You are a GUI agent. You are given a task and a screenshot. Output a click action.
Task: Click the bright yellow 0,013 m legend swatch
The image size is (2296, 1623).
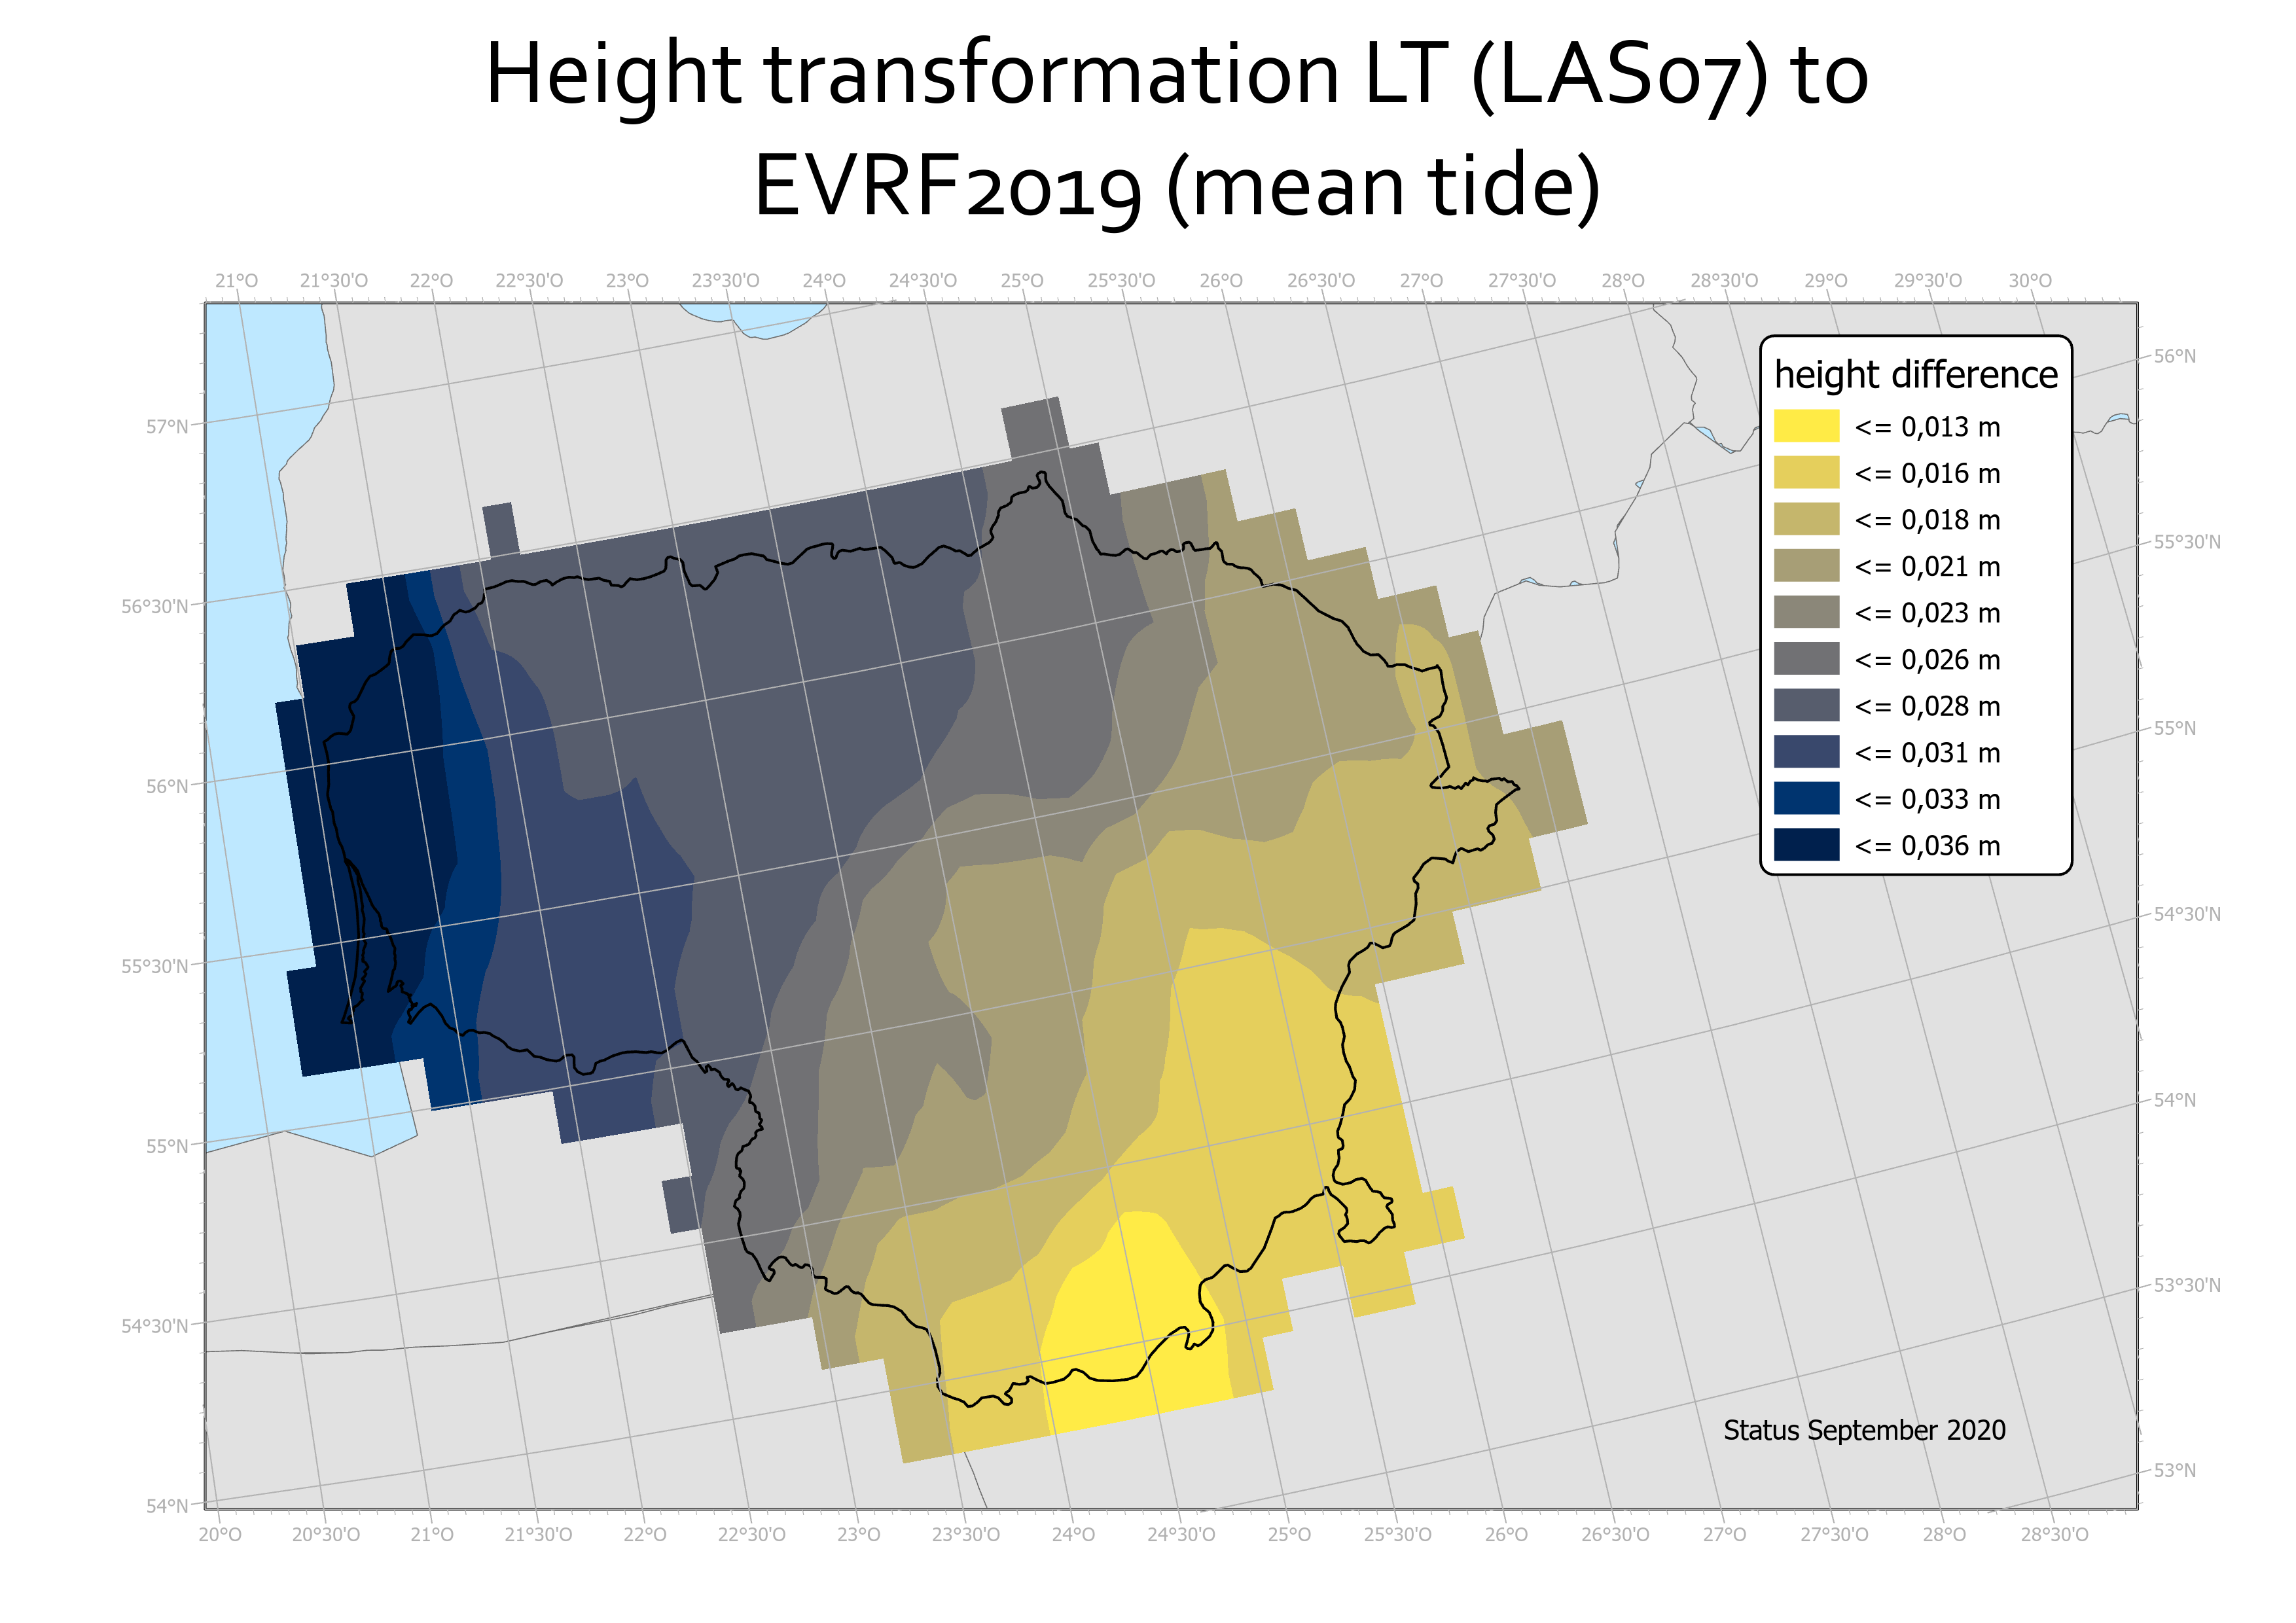pos(1806,426)
